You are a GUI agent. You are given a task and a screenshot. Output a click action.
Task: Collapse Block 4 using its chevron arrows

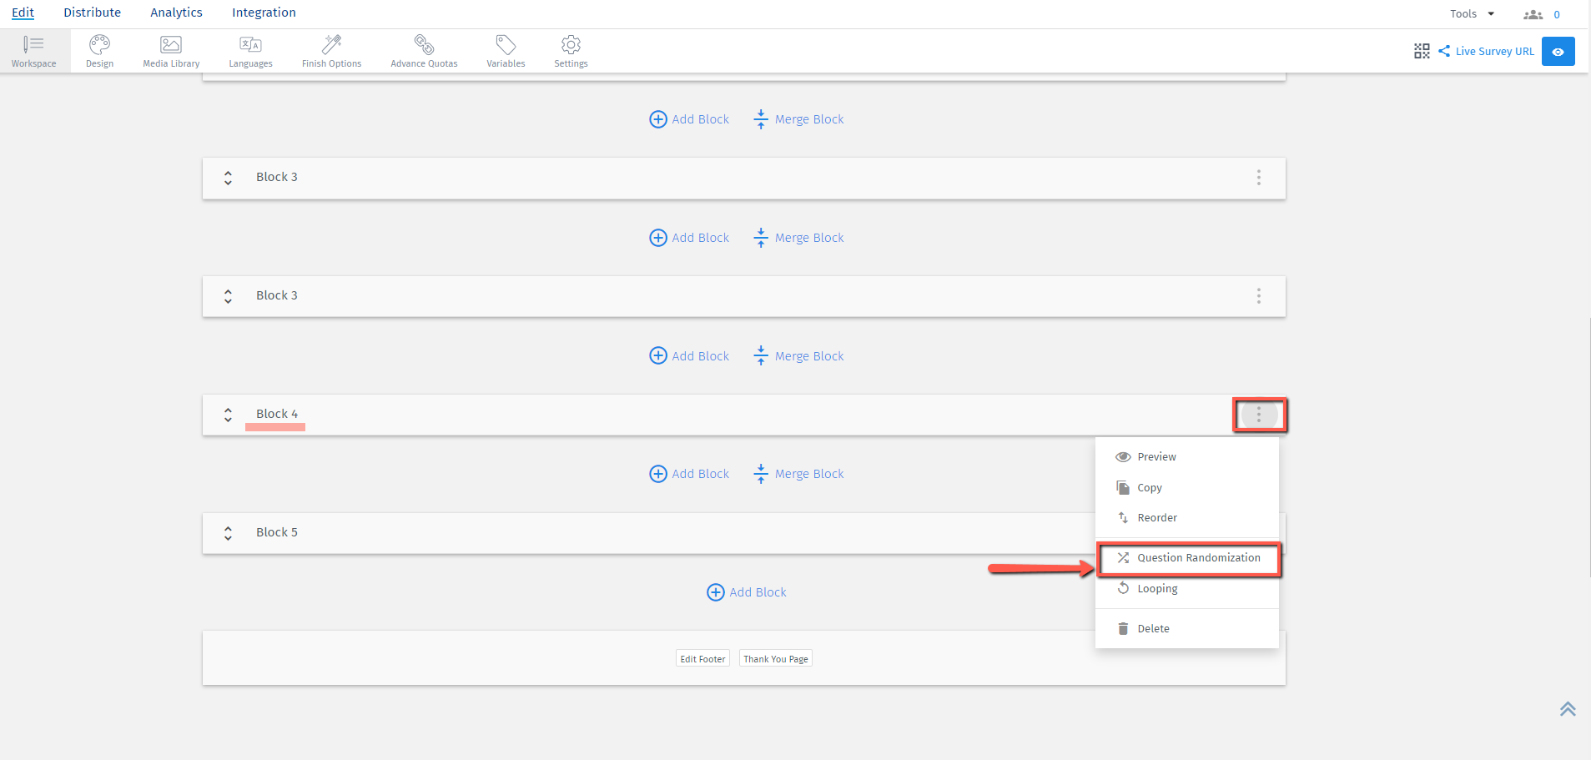tap(228, 415)
